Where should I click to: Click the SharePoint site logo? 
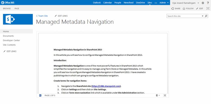coord(18,19)
